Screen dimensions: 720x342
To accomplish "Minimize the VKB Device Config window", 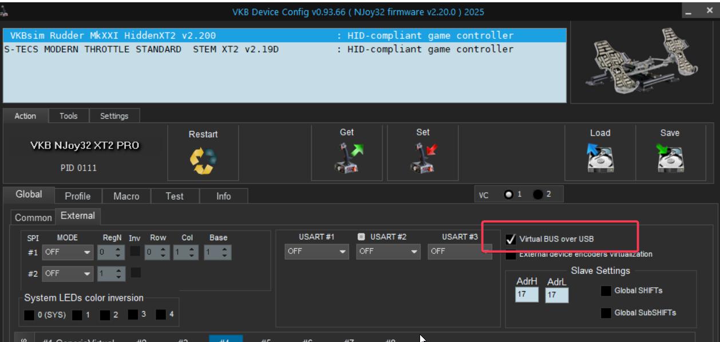I will coord(689,12).
